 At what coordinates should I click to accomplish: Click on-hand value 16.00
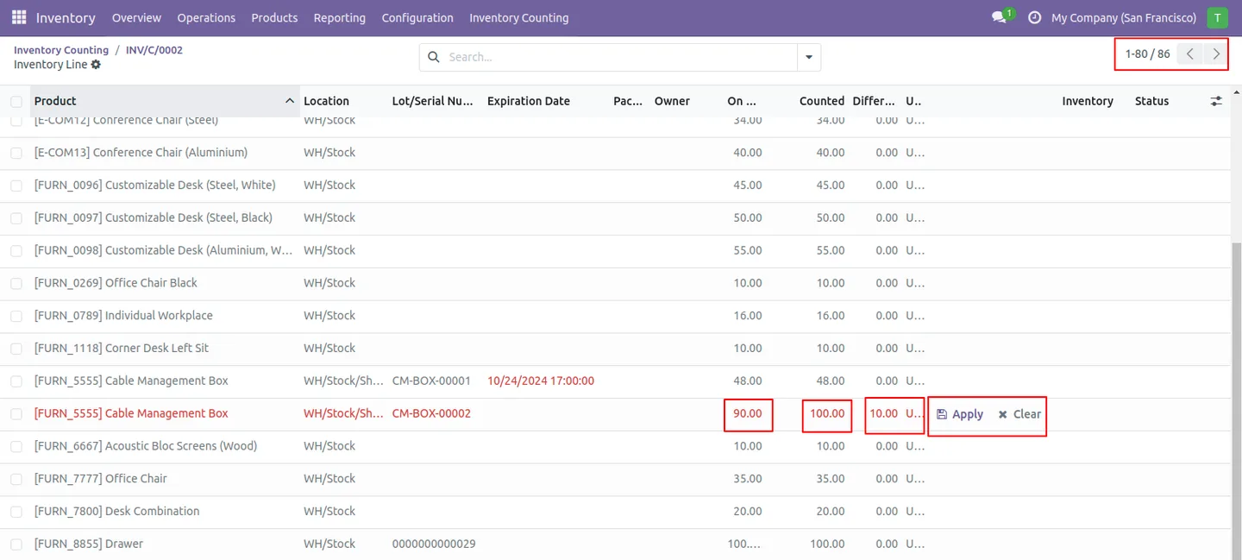tap(748, 316)
